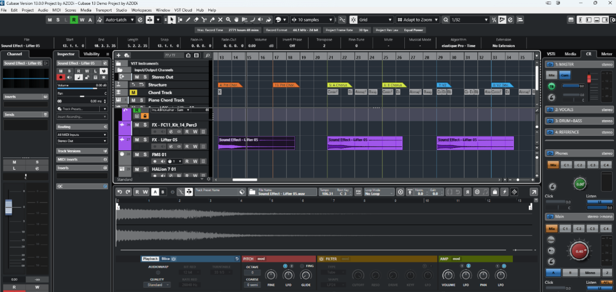Viewport: 616px width, 292px height.
Task: Open the File menu
Action: tap(4, 10)
